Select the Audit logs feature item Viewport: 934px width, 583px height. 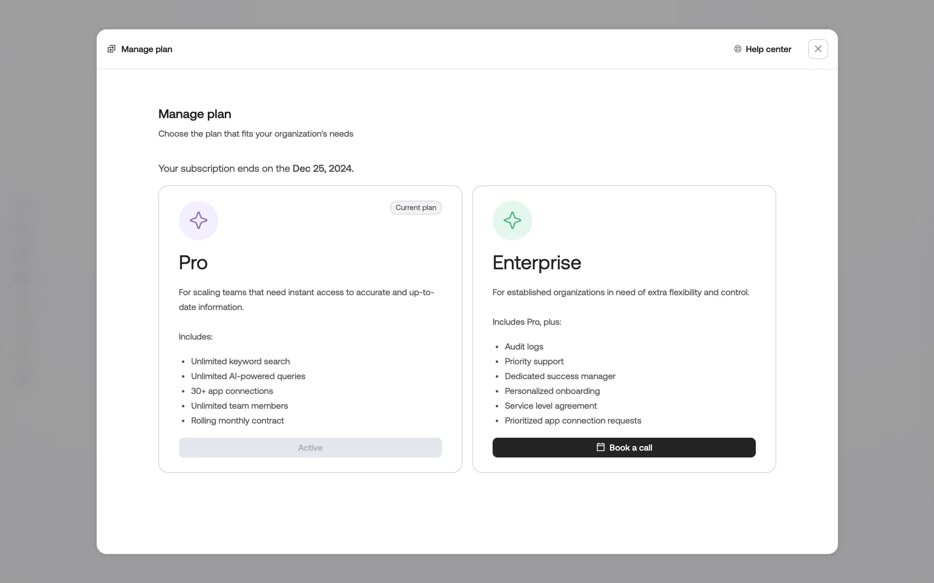(x=524, y=346)
